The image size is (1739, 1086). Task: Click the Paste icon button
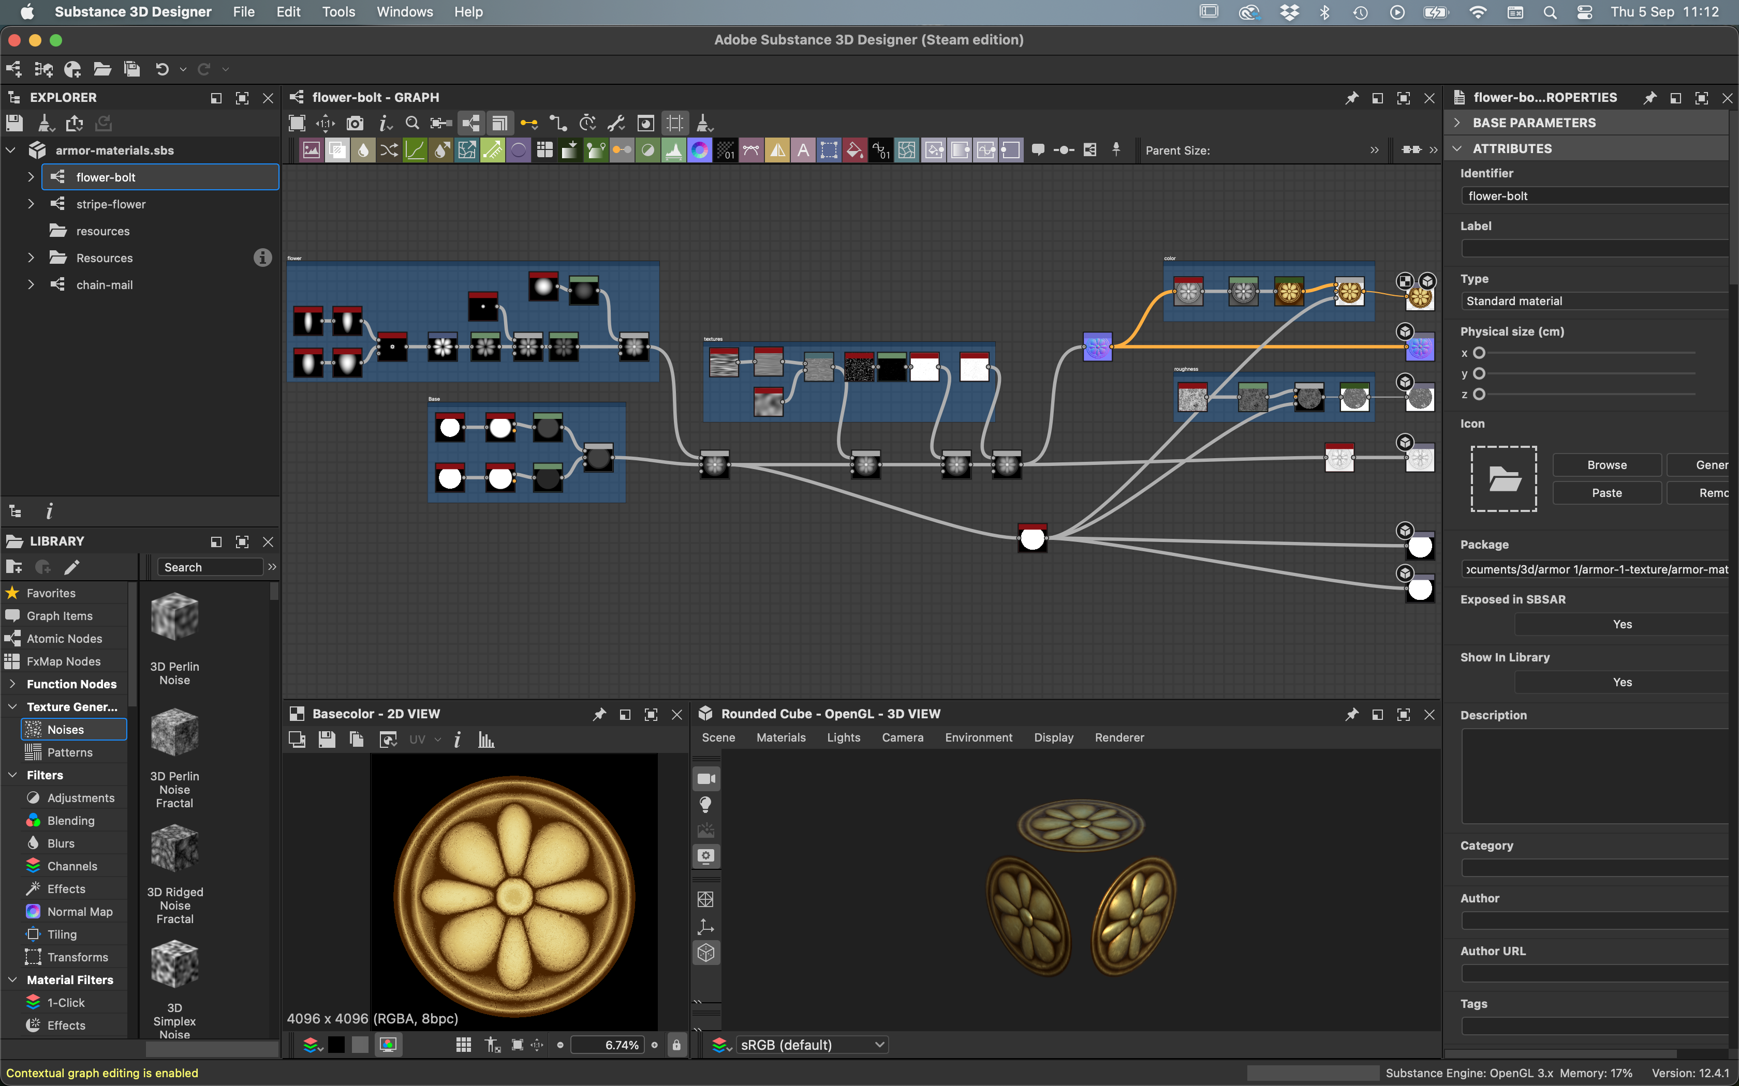click(1607, 493)
